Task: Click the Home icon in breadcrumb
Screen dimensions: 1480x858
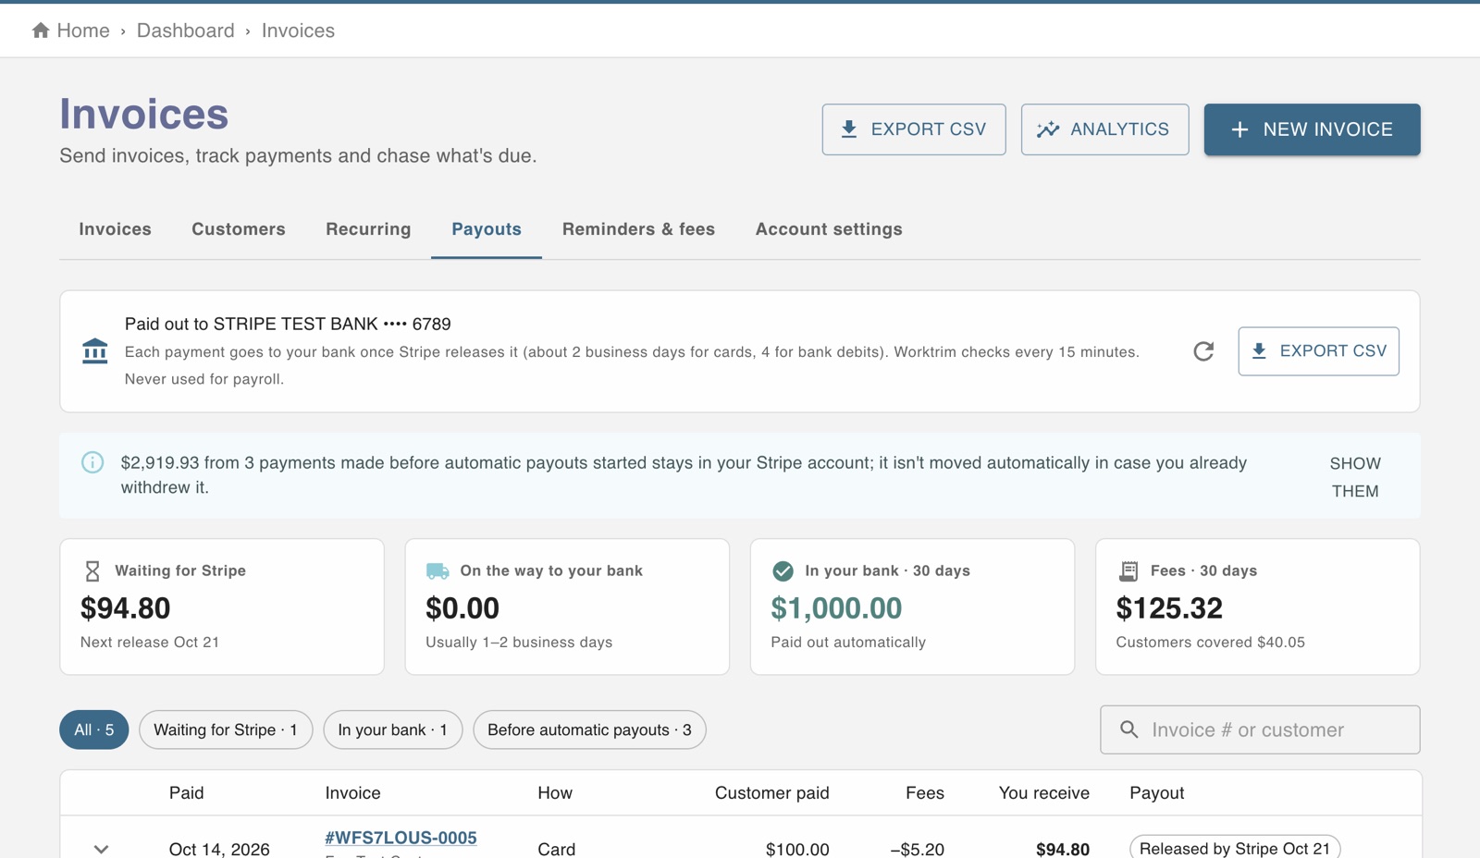Action: [41, 31]
